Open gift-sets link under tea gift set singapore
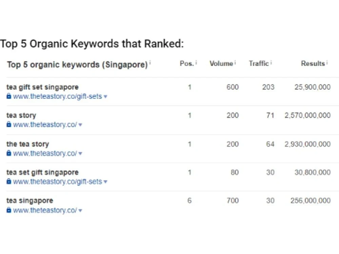 [x=58, y=96]
